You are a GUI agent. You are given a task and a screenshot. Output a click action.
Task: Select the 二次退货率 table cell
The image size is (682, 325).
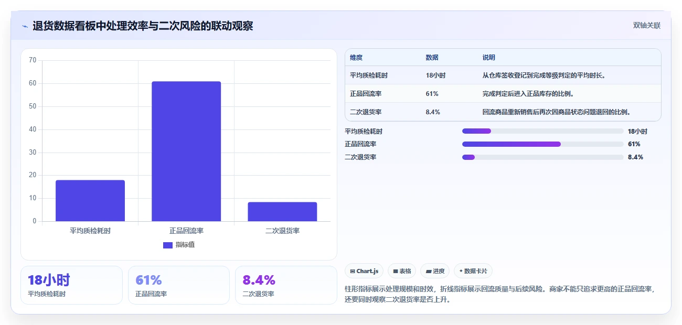coord(366,112)
